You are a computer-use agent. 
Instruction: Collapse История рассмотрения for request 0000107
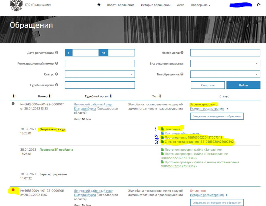[x=227, y=109]
